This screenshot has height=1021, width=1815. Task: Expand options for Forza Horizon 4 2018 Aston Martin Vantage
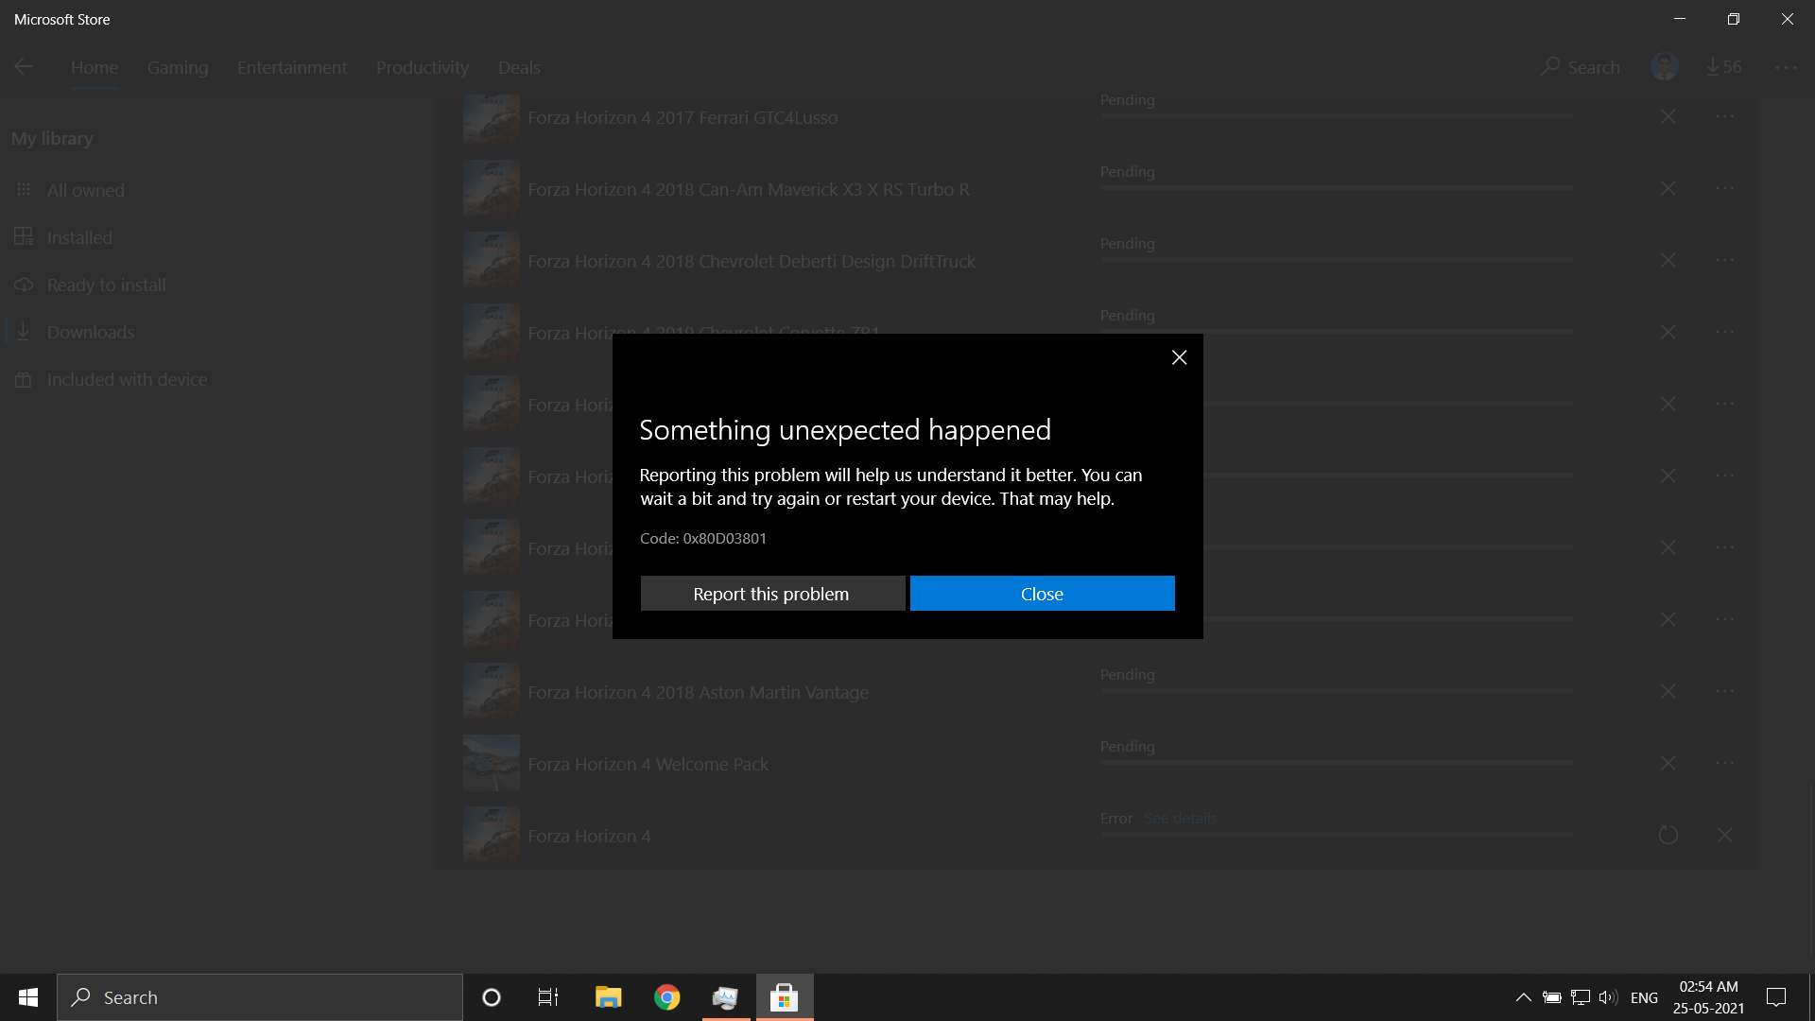click(1725, 691)
